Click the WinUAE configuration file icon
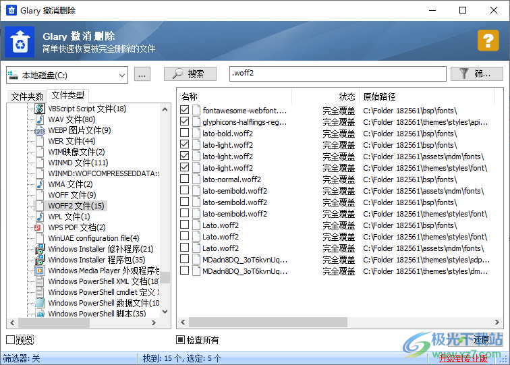The width and height of the screenshot is (510, 365). click(40, 237)
